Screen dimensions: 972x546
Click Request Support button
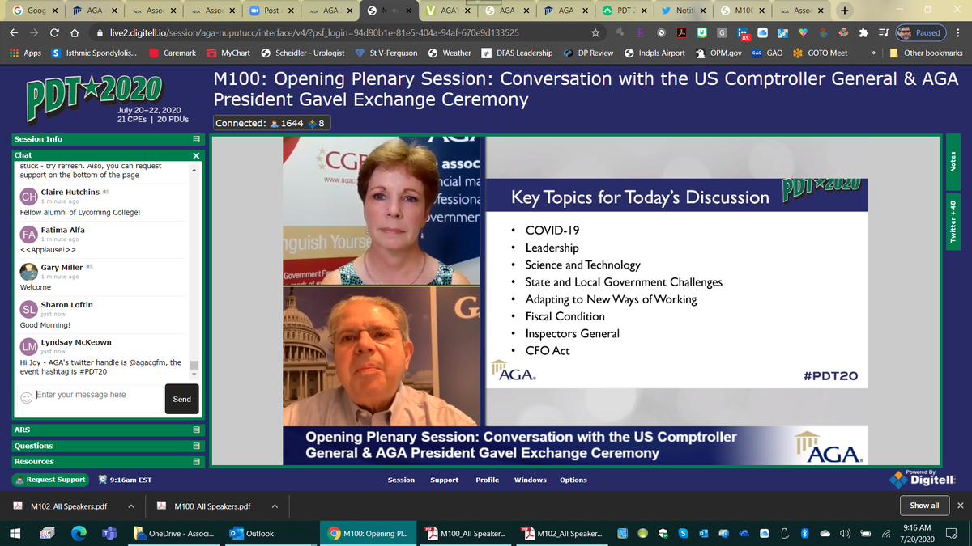(x=51, y=480)
